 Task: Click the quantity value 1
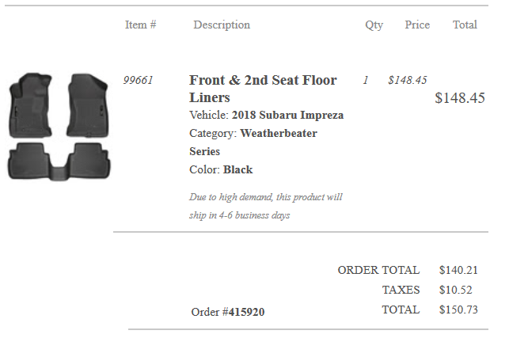click(366, 80)
